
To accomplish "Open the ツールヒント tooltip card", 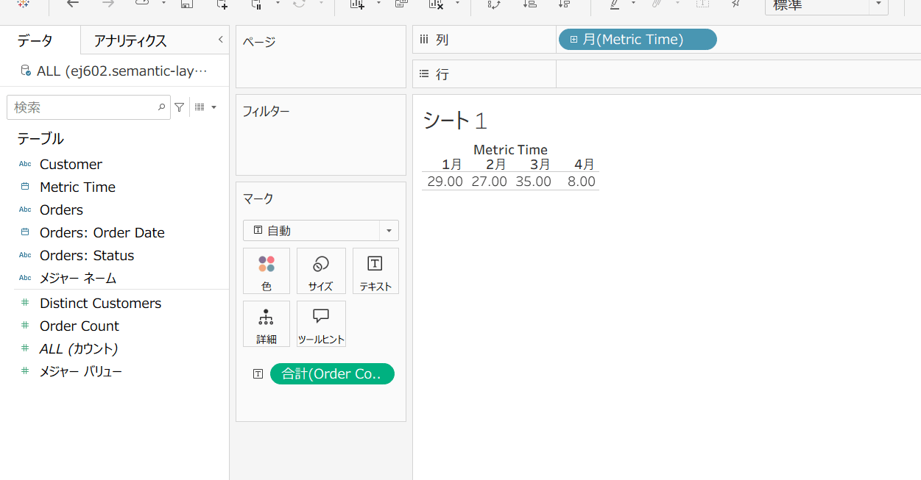I will pos(321,323).
